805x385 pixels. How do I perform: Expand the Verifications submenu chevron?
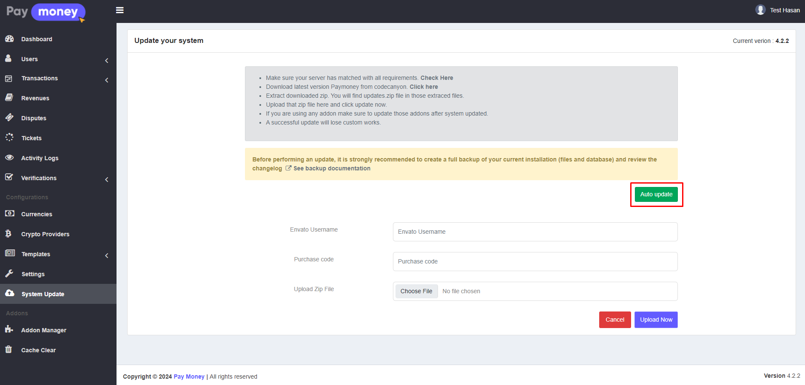coord(107,180)
